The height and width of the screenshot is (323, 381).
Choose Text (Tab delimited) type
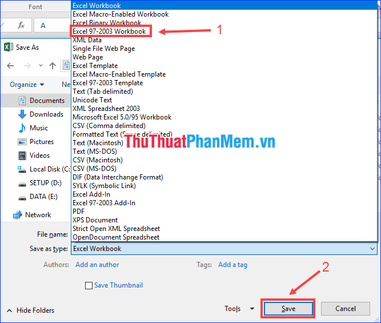(x=224, y=91)
